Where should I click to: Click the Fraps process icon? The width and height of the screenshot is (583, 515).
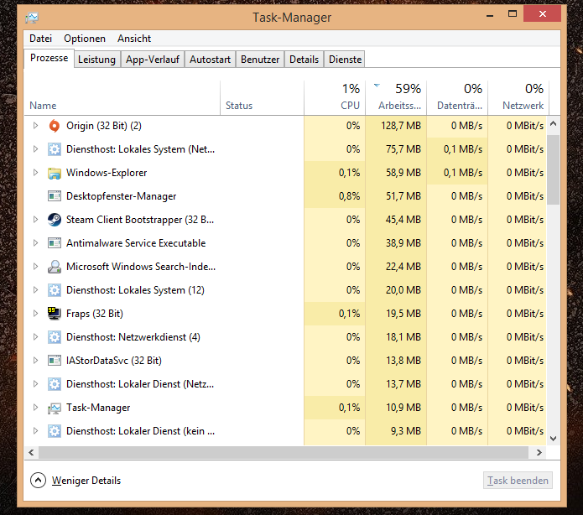(55, 314)
